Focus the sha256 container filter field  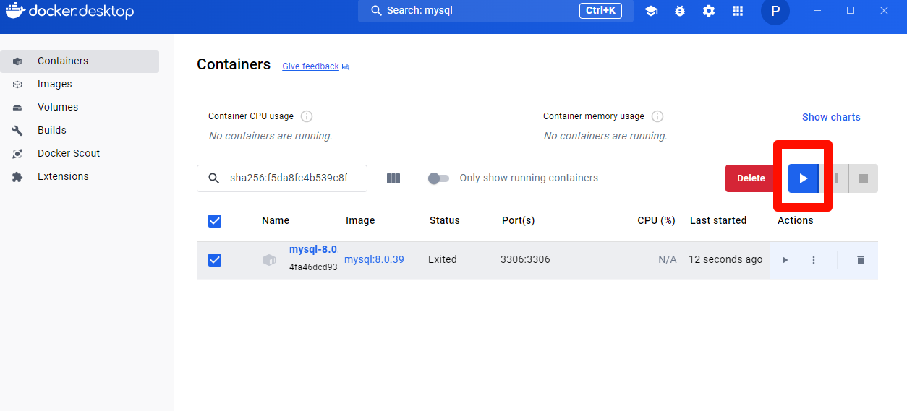tap(282, 178)
